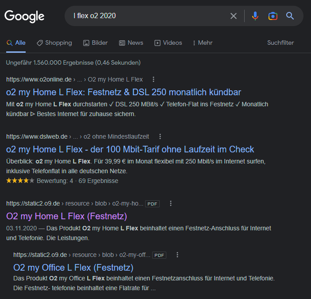Viewport: 311px width, 299px height.
Task: Switch to the Bilder tab
Action: point(96,43)
